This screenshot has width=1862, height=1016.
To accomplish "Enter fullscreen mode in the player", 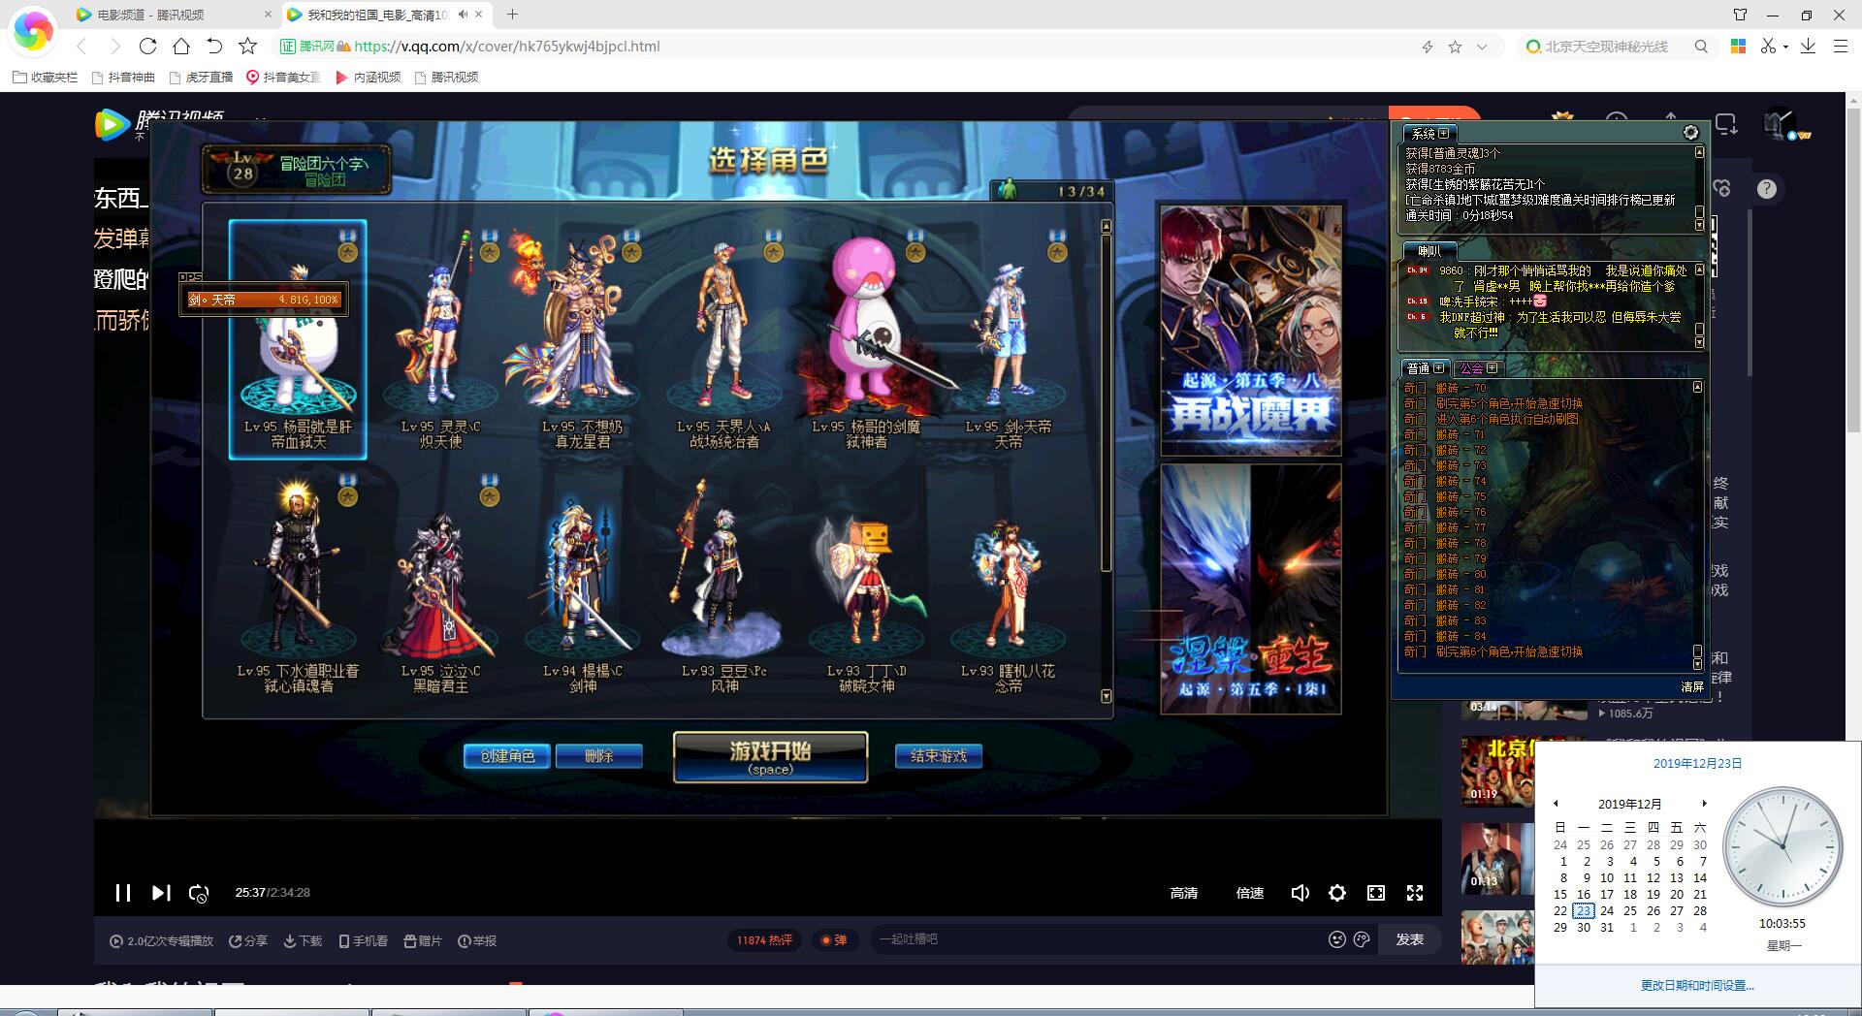I will tap(1415, 893).
